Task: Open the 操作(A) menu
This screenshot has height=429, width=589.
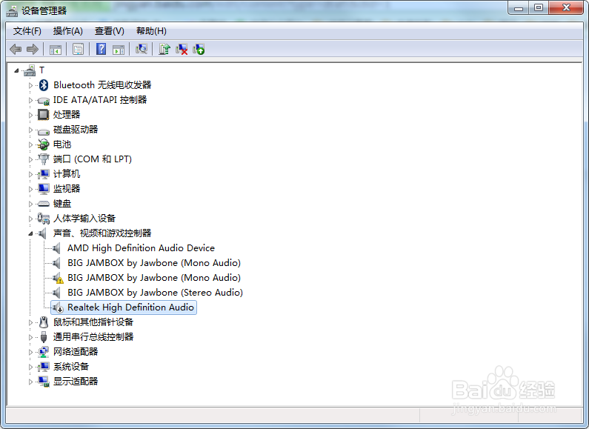Action: (68, 31)
